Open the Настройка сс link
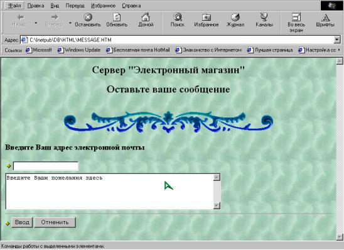This screenshot has width=344, height=250. [317, 50]
